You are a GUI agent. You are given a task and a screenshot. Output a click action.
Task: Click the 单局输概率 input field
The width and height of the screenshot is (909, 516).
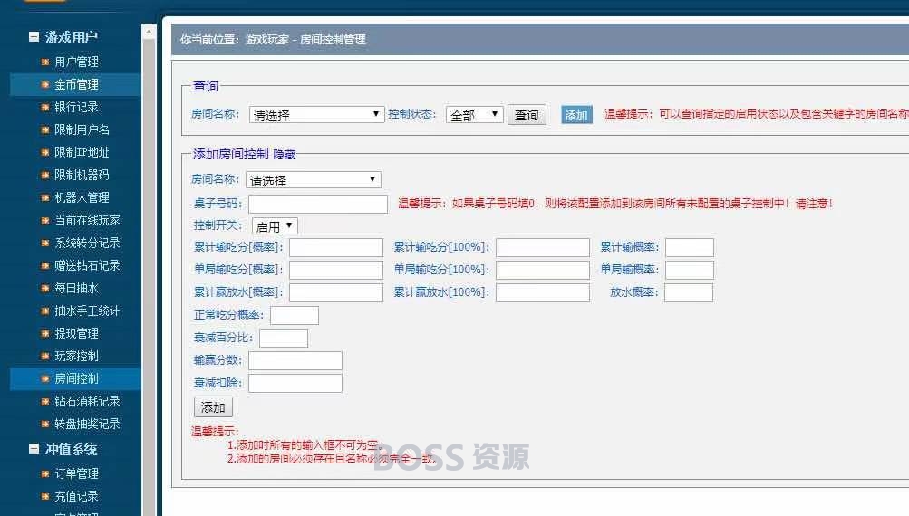click(x=690, y=270)
